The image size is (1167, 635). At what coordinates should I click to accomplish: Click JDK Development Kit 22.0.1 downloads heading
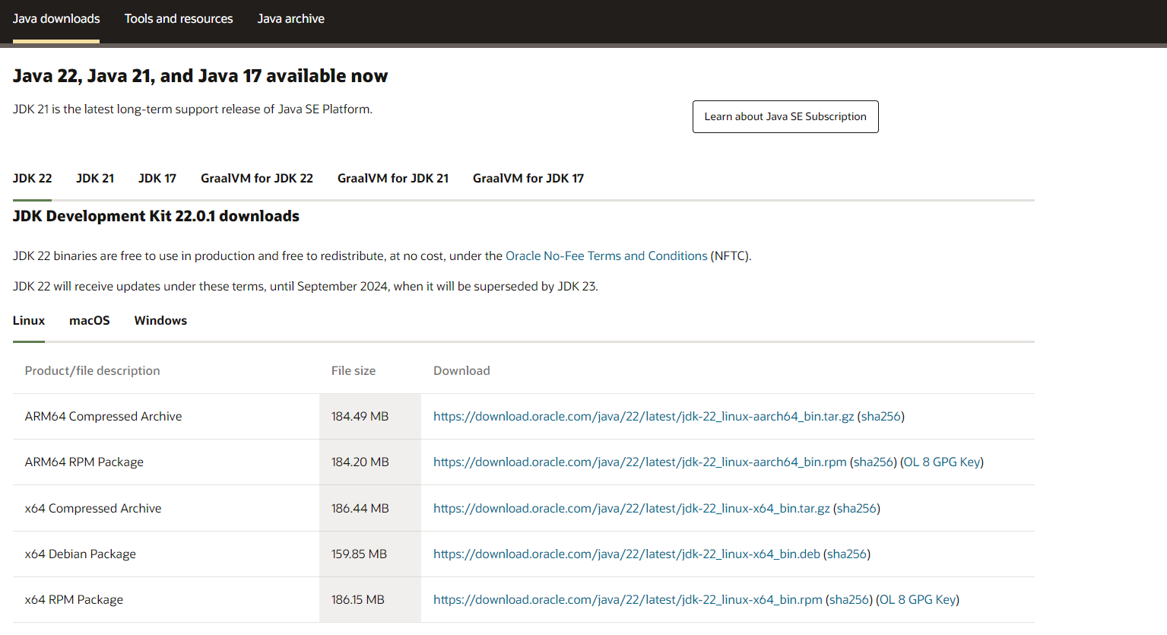pyautogui.click(x=156, y=216)
